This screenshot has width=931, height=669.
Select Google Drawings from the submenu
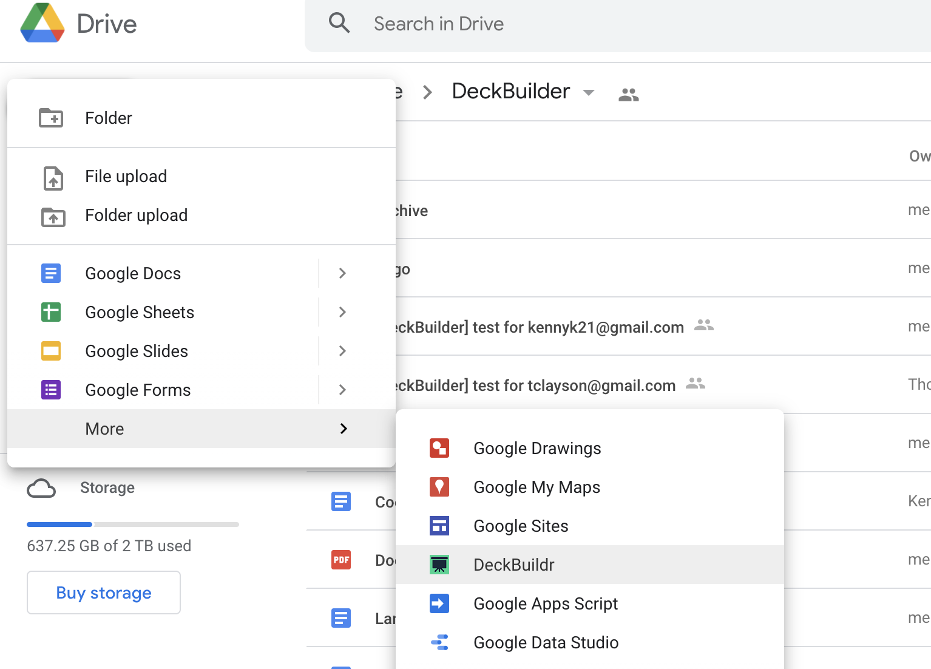click(x=590, y=448)
